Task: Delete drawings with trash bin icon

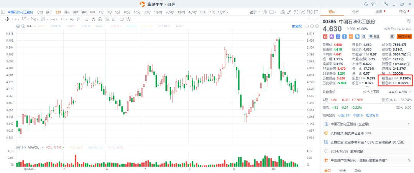Action: [113, 19]
